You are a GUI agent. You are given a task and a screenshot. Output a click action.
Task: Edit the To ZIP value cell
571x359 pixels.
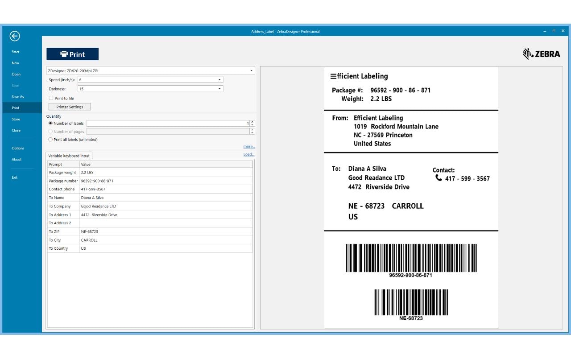pyautogui.click(x=166, y=231)
